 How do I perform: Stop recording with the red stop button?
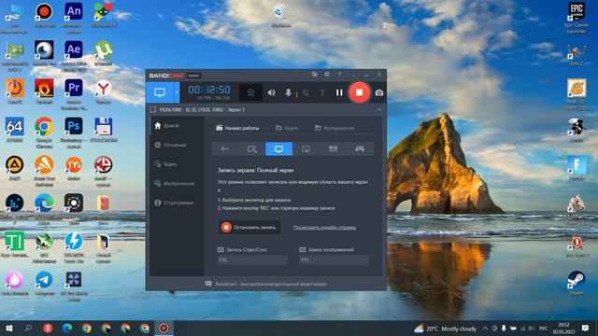tap(359, 92)
